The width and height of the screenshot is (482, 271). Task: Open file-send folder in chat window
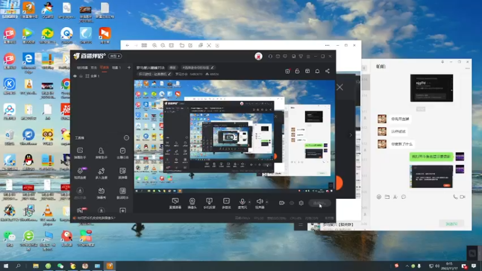387,197
